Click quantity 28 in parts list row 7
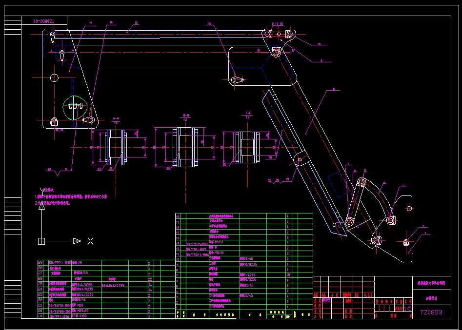 tap(288, 274)
